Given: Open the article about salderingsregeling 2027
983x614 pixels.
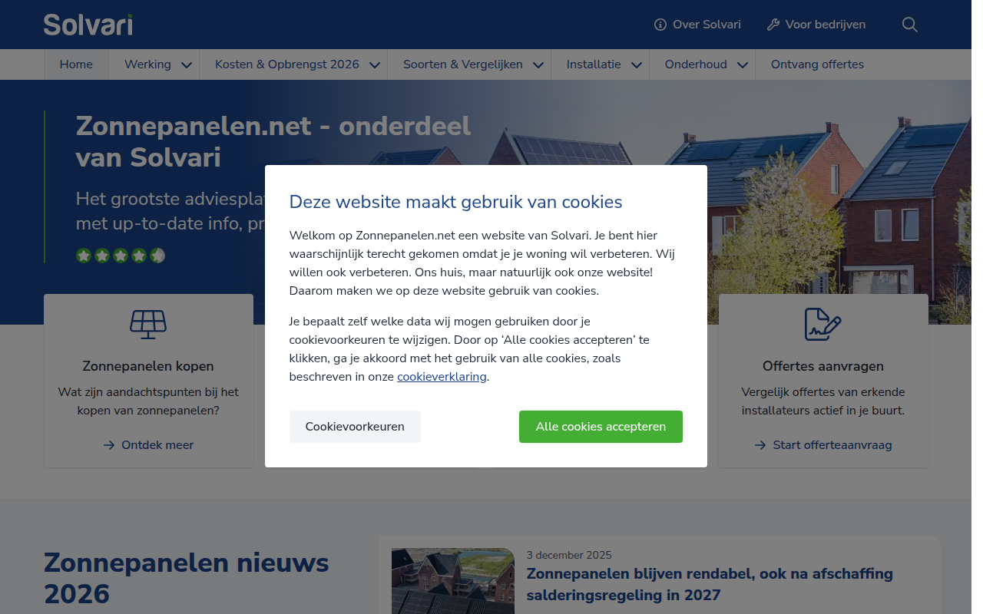Looking at the screenshot, I should (710, 584).
